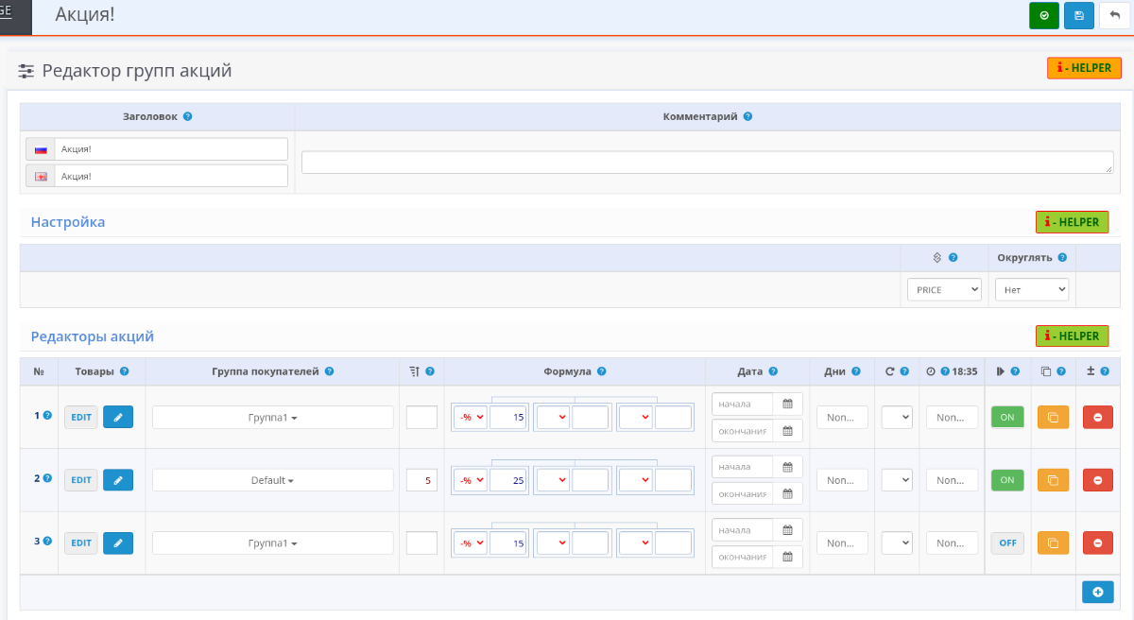Open the -% formula selector in row 1

(x=471, y=417)
